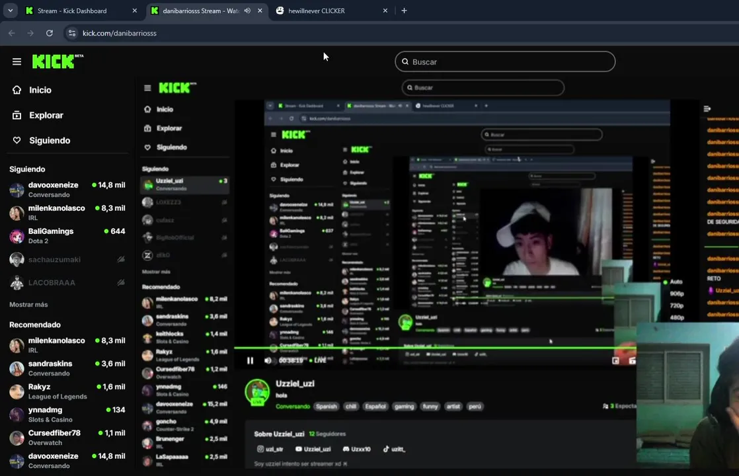Jump to LIVE beside the 00:38:19 timer
This screenshot has width=739, height=476.
point(318,360)
